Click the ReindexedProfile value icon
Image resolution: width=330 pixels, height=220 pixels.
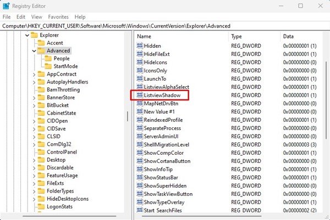click(140, 120)
